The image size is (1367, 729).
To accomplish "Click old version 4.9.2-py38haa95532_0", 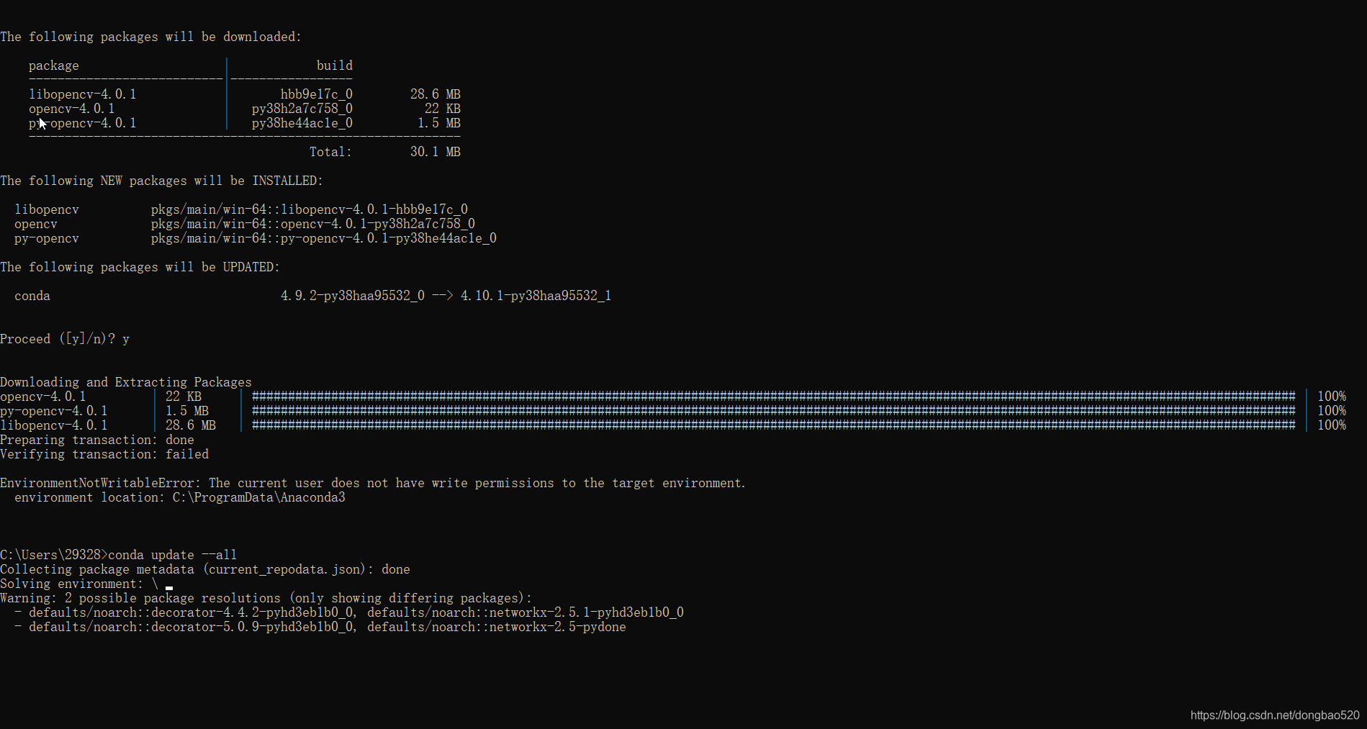I will (353, 296).
